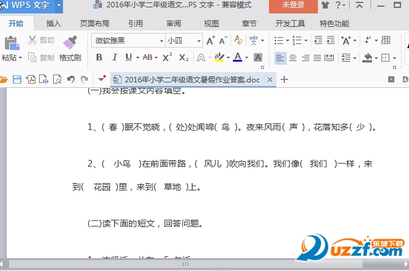Click the borders icon

click(385, 57)
